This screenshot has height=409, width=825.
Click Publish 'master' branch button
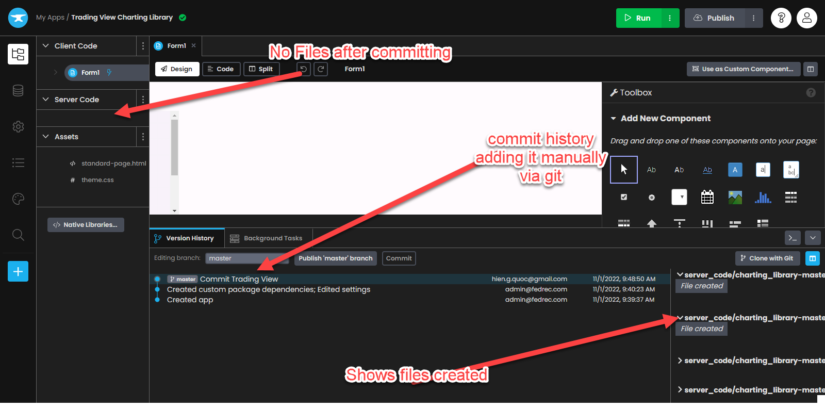tap(336, 258)
